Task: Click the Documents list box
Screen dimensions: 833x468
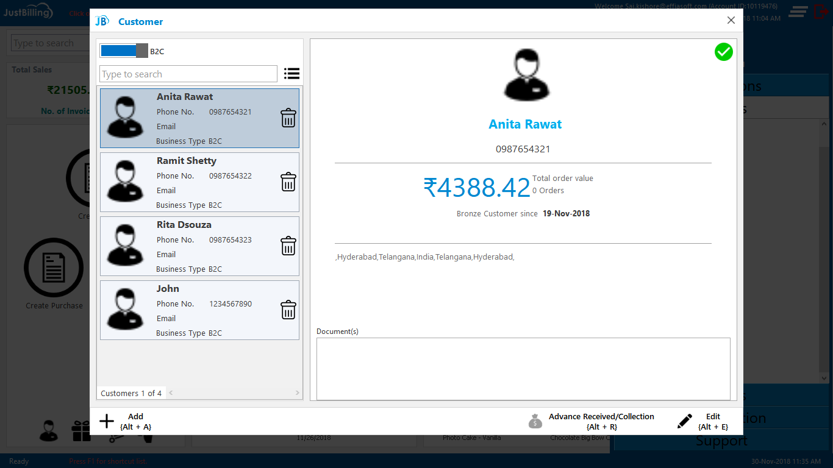Action: [523, 369]
